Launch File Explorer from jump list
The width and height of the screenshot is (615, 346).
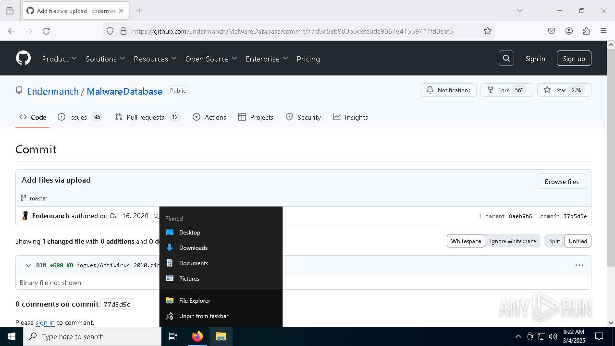(221, 300)
